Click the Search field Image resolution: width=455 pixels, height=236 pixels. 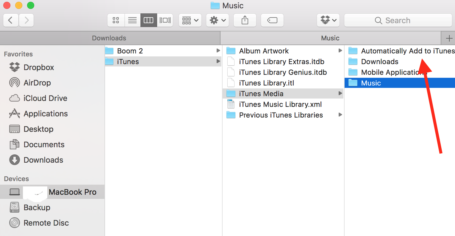pyautogui.click(x=398, y=20)
